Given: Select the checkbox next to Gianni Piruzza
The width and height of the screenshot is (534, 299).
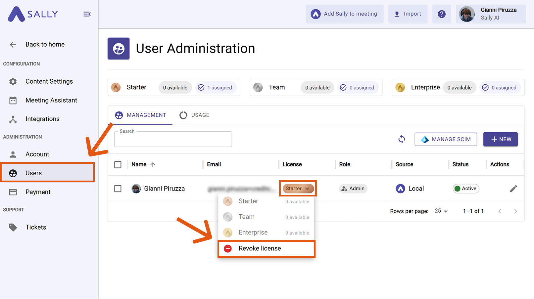Looking at the screenshot, I should (x=118, y=188).
